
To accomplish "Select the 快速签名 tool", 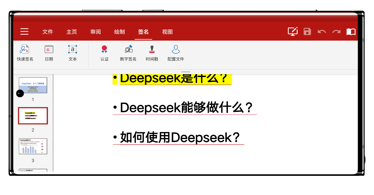I will [25, 53].
